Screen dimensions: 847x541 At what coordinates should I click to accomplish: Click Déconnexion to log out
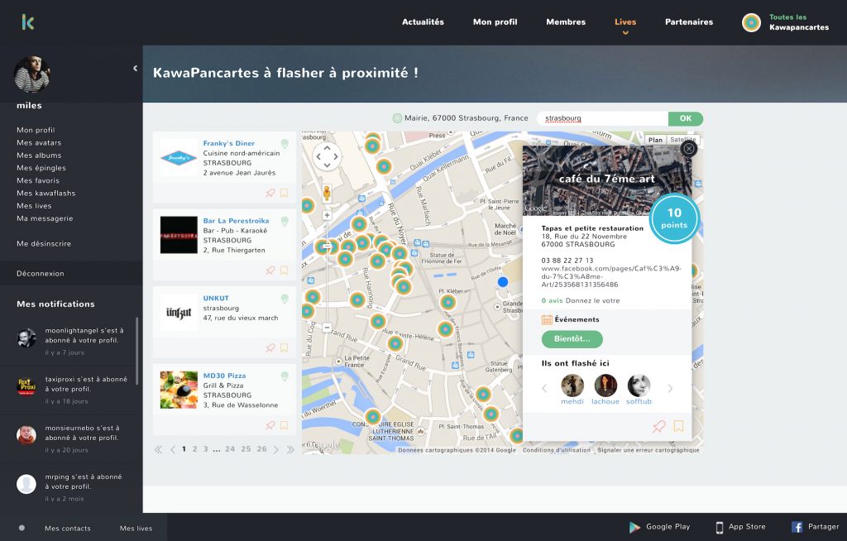click(x=41, y=274)
